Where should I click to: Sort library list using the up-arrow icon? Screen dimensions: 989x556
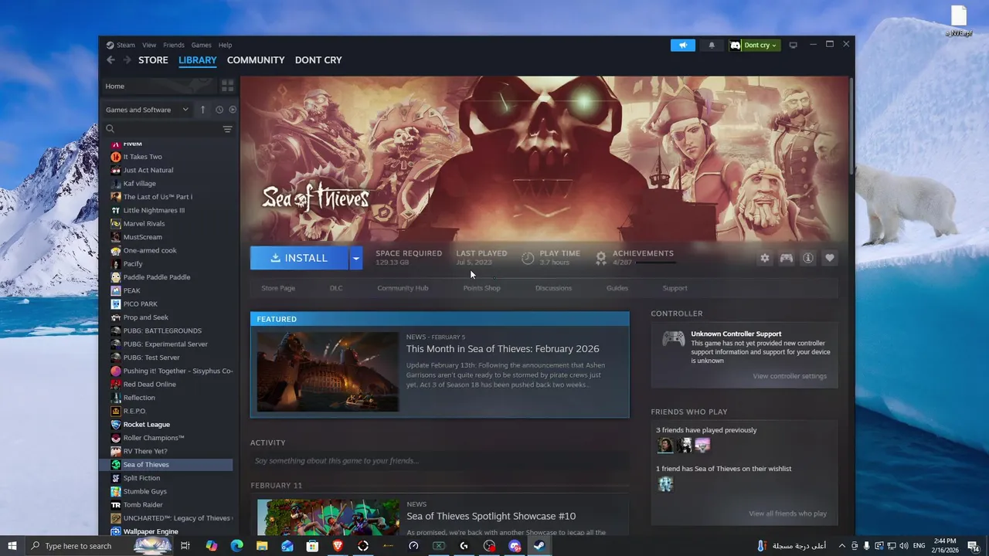point(203,110)
